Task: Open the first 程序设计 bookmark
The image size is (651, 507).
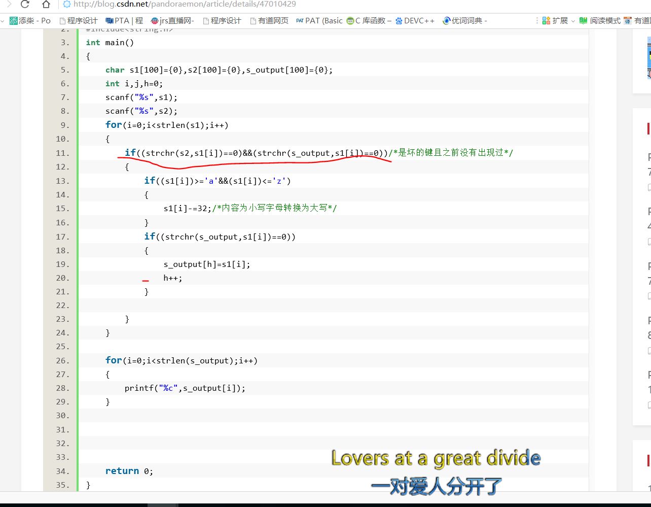Action: click(79, 21)
